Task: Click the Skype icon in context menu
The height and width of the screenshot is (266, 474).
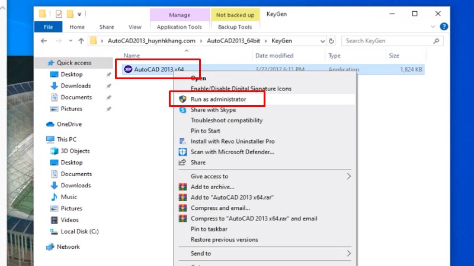Action: (x=183, y=110)
